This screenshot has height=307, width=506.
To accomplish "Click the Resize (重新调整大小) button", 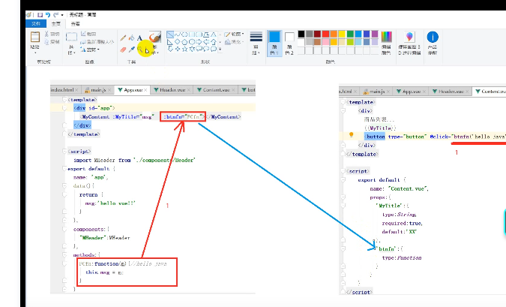I will click(x=97, y=42).
